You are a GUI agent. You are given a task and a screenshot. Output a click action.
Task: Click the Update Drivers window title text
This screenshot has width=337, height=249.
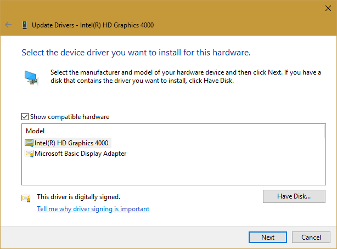tap(93, 25)
